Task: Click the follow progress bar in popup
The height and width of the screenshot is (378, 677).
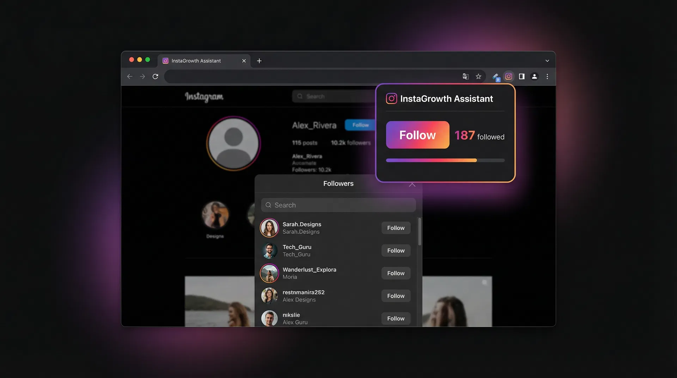Action: [445, 160]
